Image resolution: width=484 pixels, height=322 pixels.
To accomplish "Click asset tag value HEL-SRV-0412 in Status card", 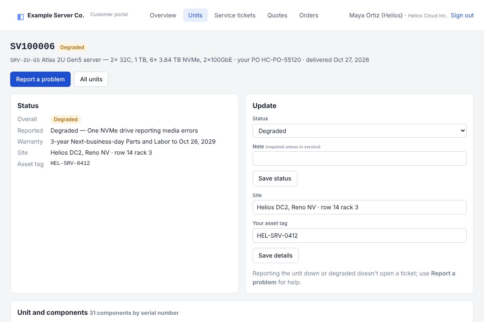I will [x=70, y=163].
